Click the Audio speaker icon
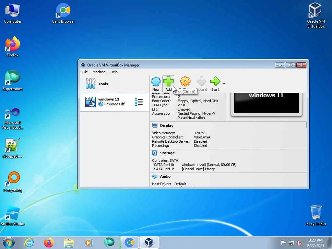332x249 pixels. (x=155, y=176)
